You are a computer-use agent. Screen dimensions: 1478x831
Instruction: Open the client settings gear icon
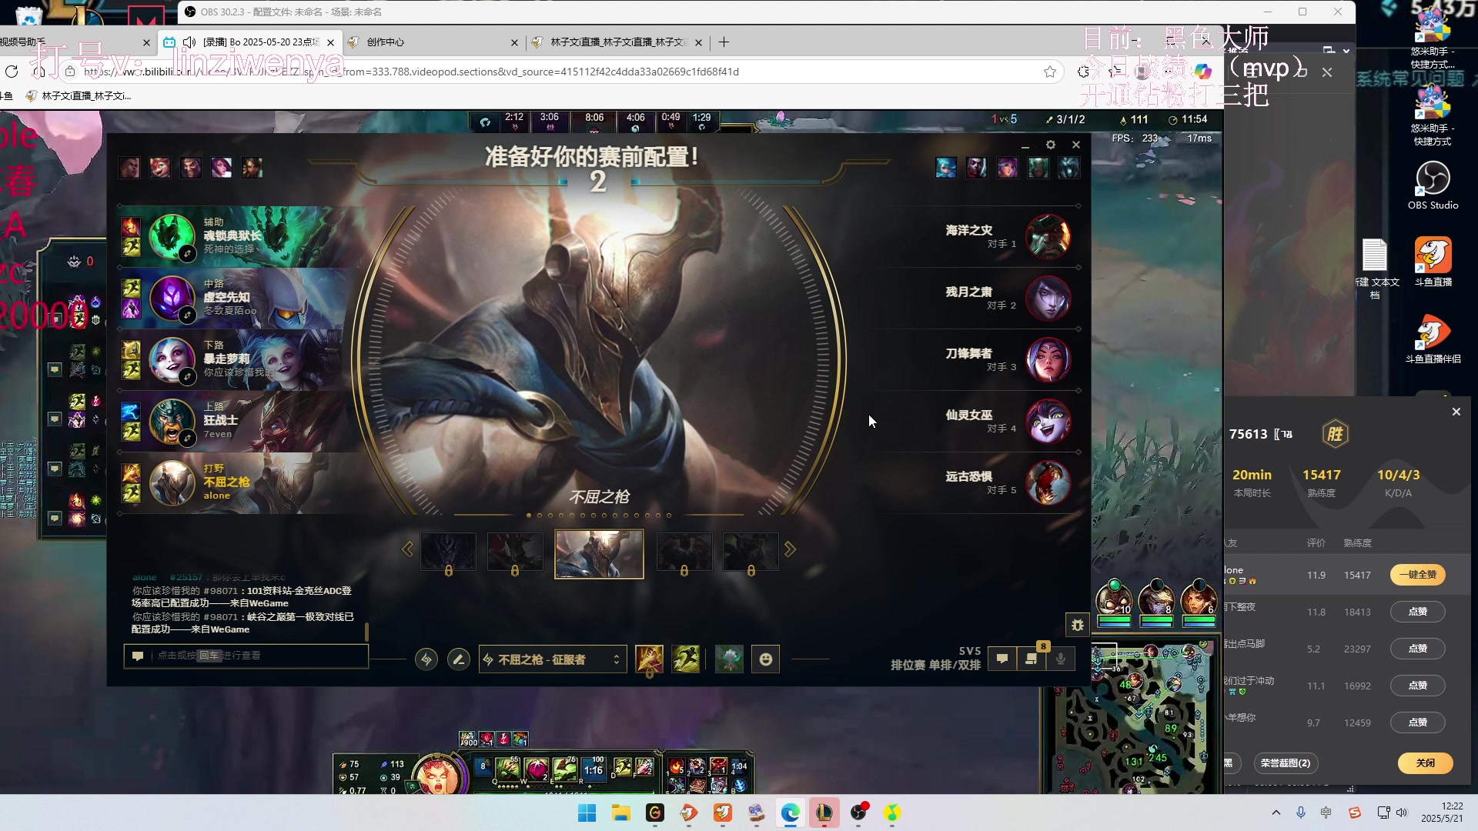[1051, 145]
